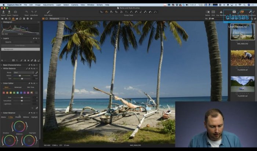
Task: Select the green color swatch in Color Editor
Action: click(14, 93)
